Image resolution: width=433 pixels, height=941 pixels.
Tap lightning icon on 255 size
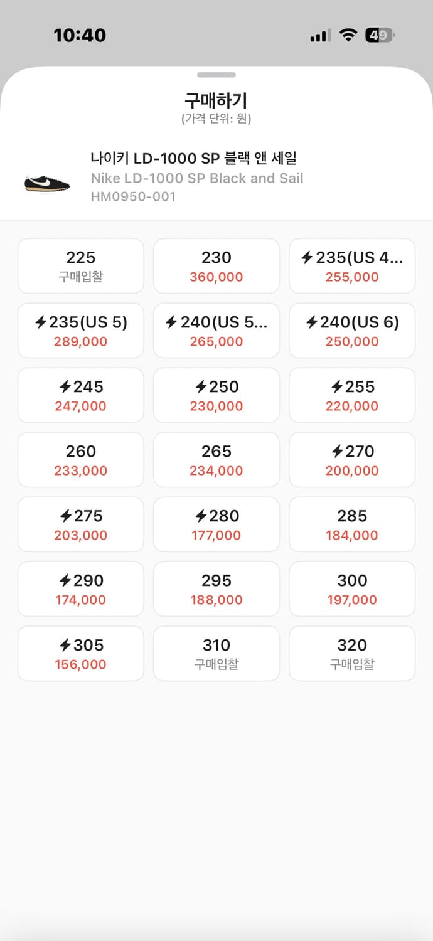(x=336, y=387)
